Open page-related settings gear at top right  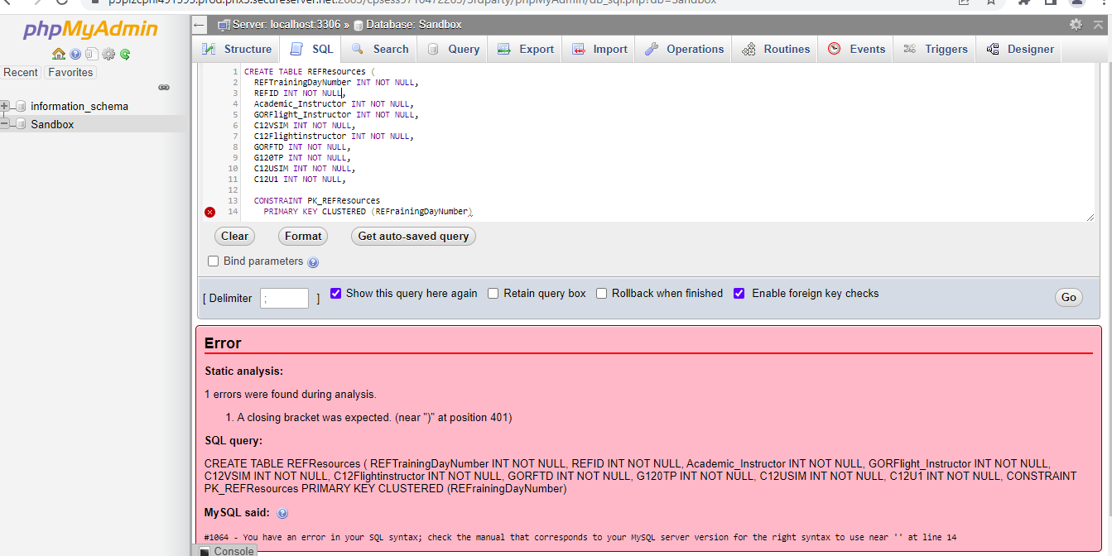[1076, 25]
